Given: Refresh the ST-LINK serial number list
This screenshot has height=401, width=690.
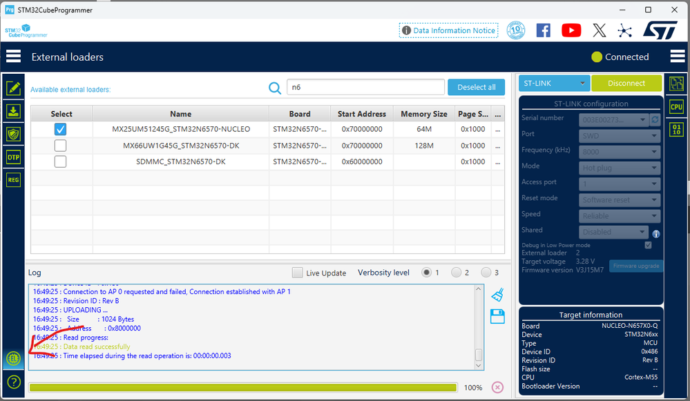Looking at the screenshot, I should 655,119.
